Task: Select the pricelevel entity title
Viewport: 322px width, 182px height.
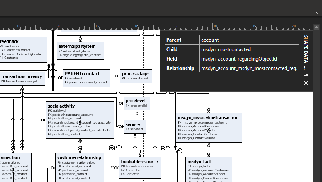Action: click(x=136, y=101)
